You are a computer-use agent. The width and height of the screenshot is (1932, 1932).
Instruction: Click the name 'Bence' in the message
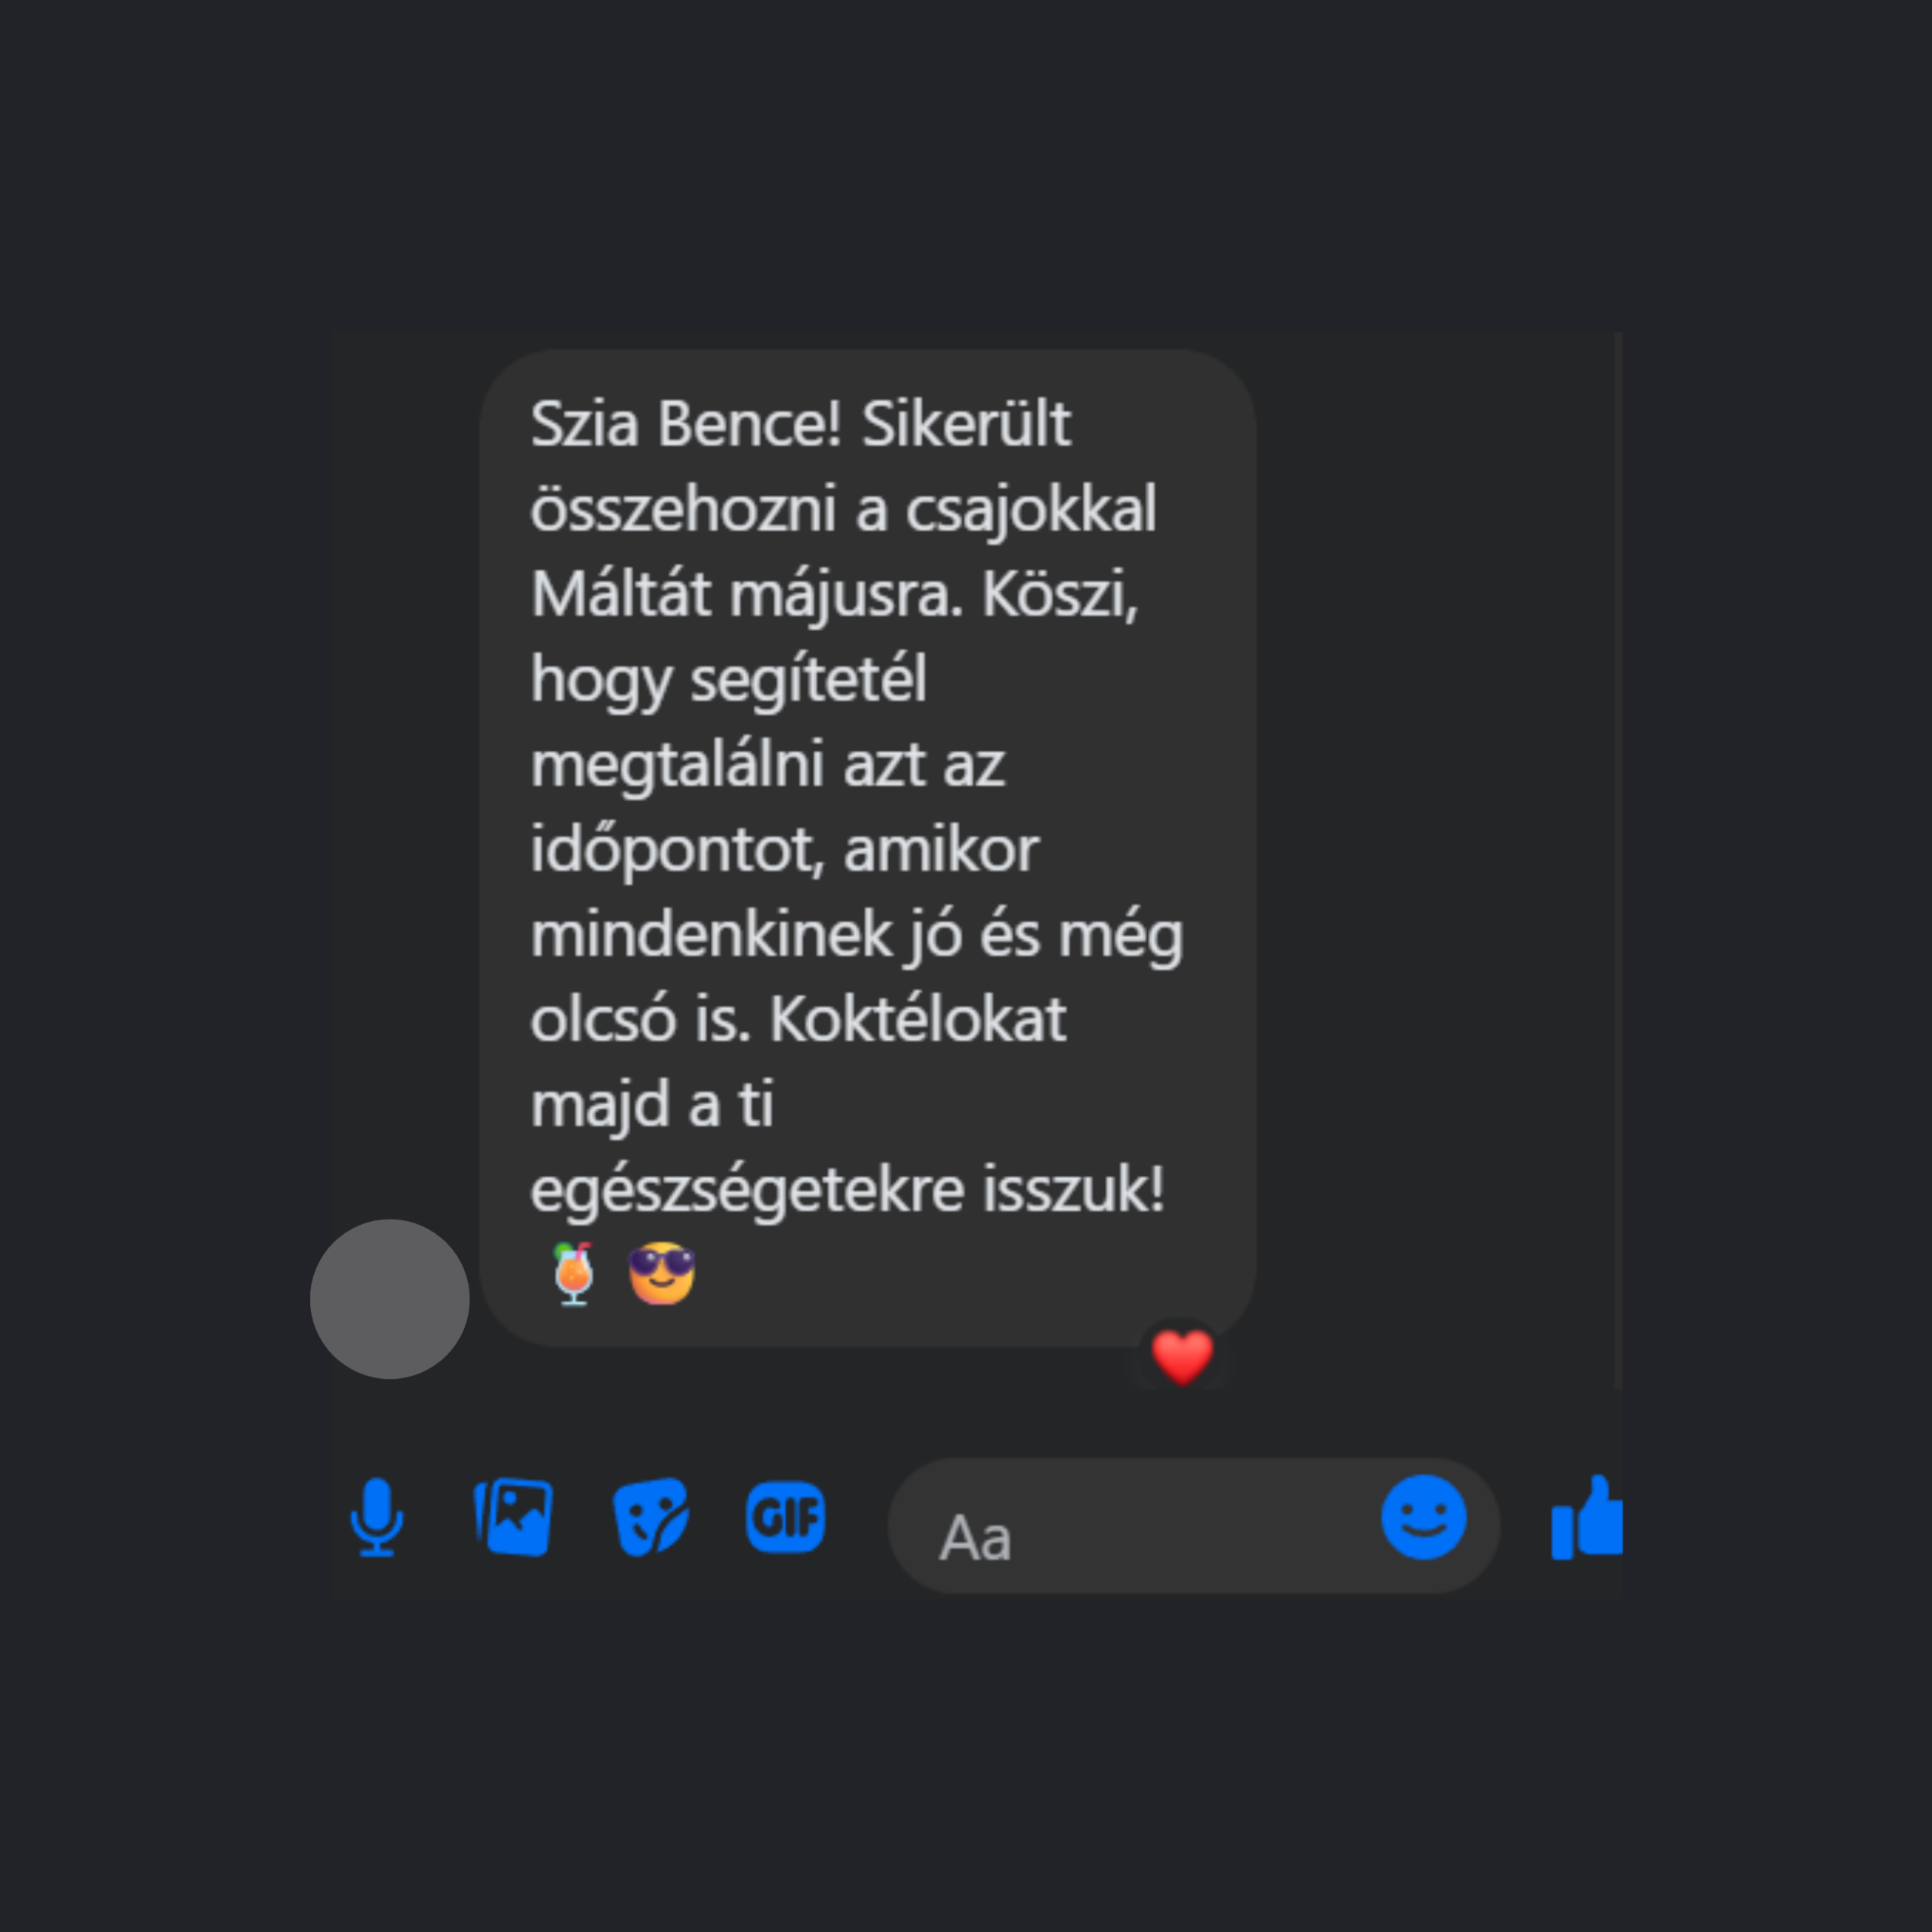tap(749, 424)
